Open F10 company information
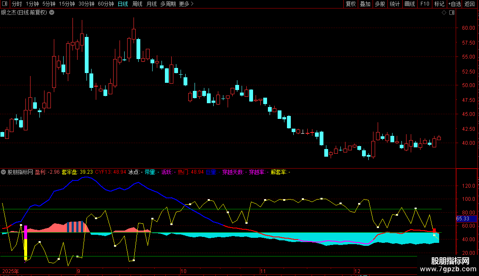 coord(424,4)
